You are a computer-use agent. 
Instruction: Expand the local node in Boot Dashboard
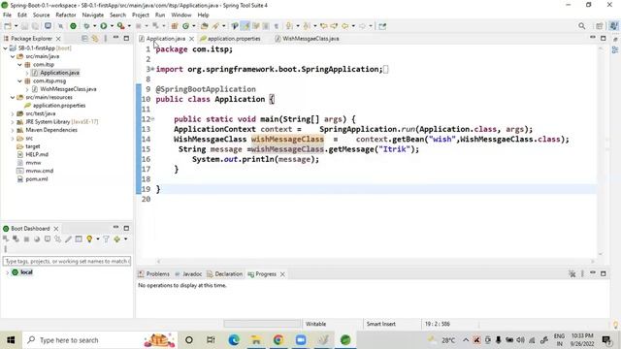pos(7,272)
